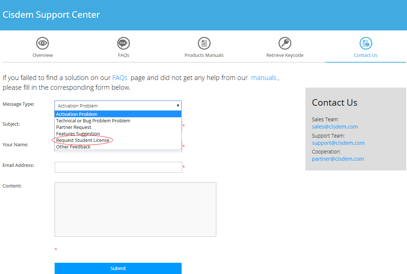Click the Products Manuals document icon

pos(204,43)
